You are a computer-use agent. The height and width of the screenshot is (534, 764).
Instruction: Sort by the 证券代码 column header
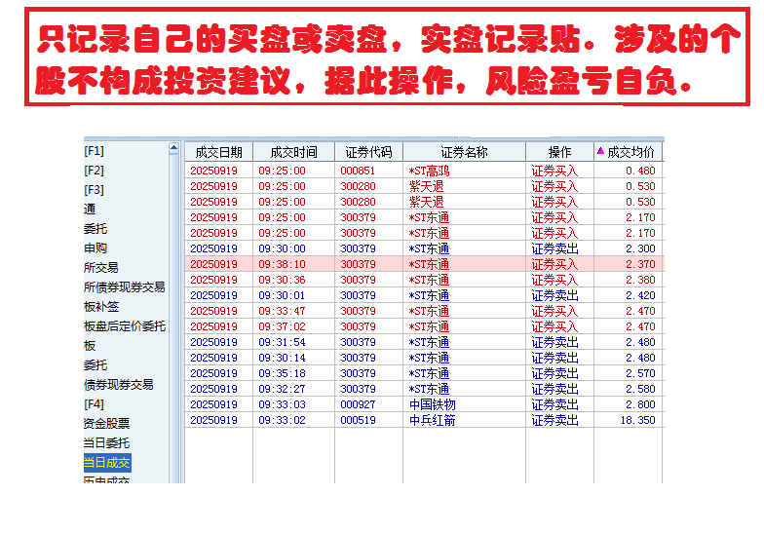coord(368,152)
